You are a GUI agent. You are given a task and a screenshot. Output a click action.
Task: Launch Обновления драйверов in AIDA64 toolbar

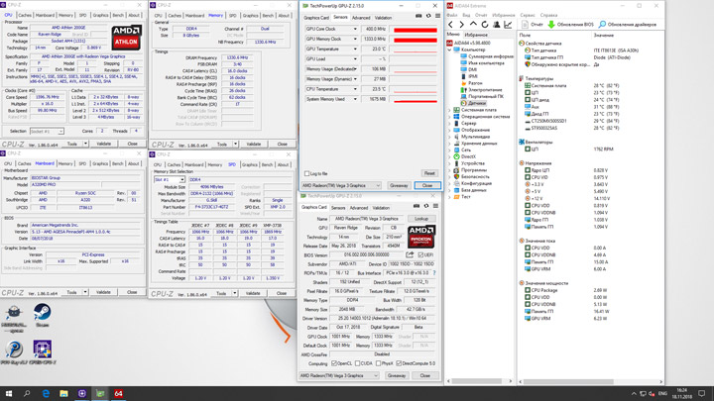[628, 25]
